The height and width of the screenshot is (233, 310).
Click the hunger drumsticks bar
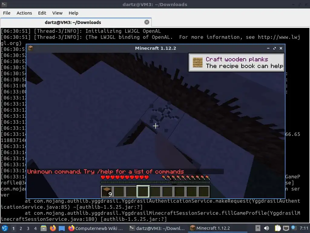(x=186, y=177)
